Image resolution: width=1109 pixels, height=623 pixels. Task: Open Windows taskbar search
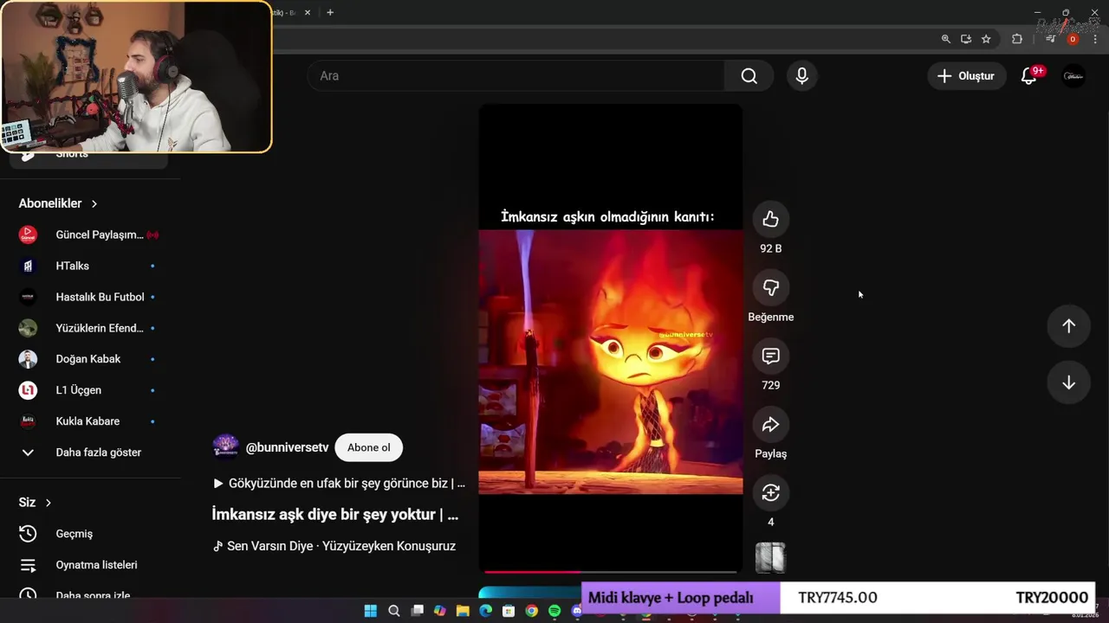tap(394, 611)
